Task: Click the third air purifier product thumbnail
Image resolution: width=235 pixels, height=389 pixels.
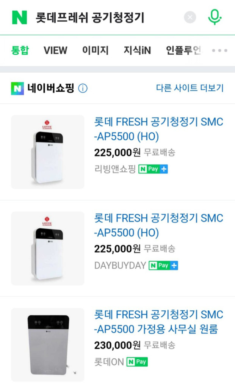Action: (x=47, y=343)
